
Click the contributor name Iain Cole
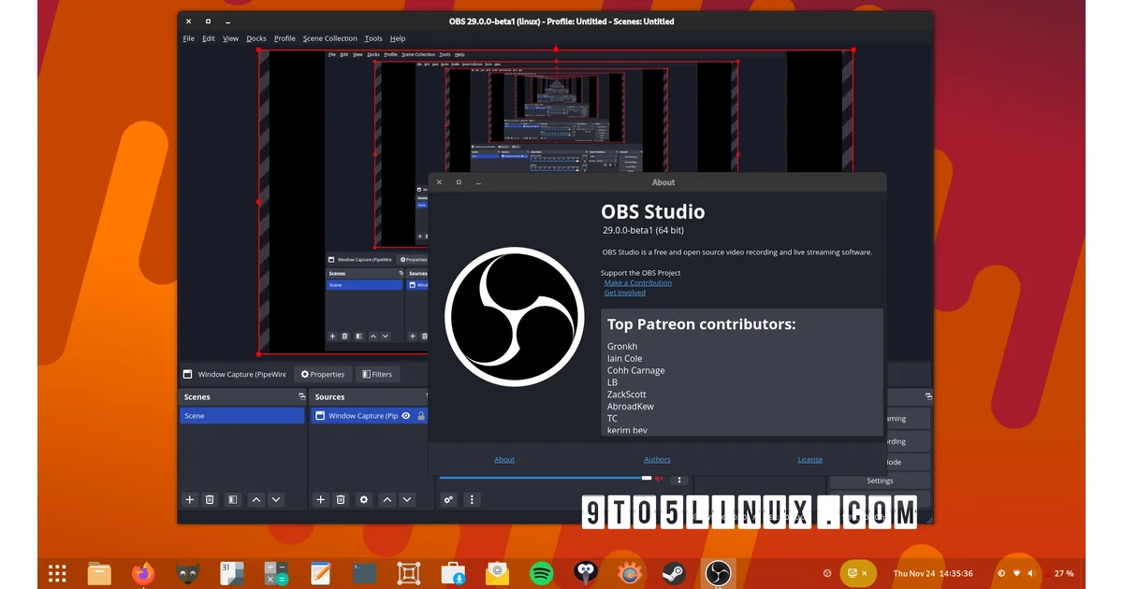[x=625, y=358]
